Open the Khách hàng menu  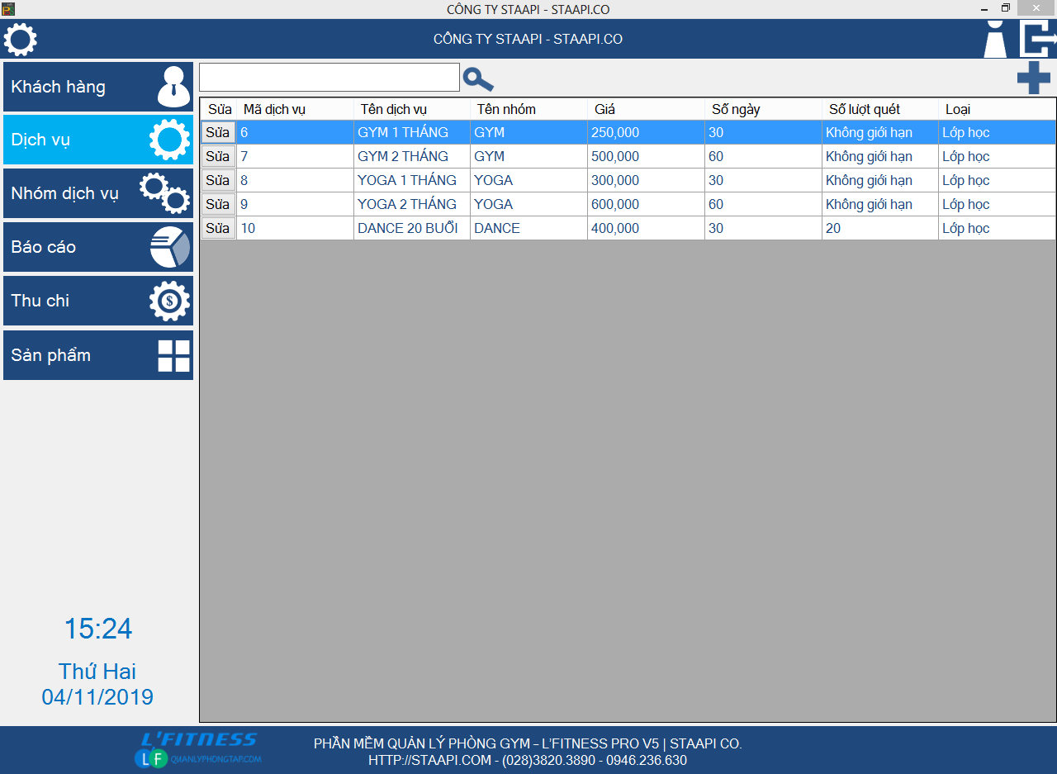coord(98,87)
